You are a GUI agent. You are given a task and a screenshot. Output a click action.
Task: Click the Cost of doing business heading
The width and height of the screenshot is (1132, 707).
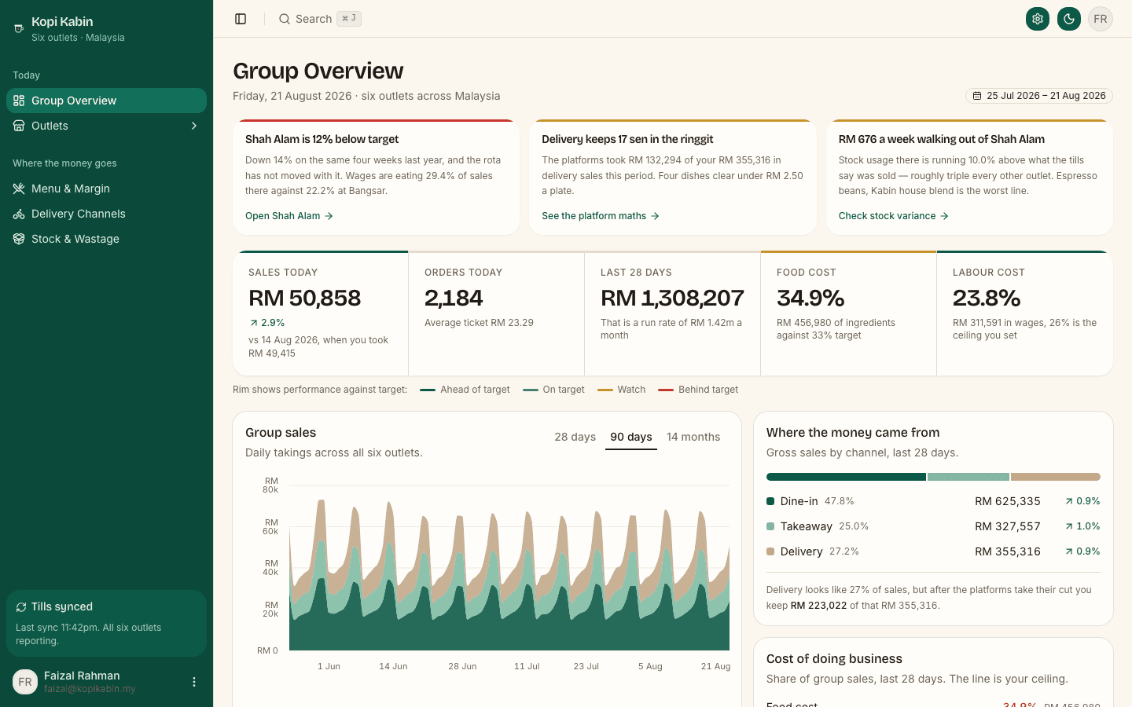[834, 659]
